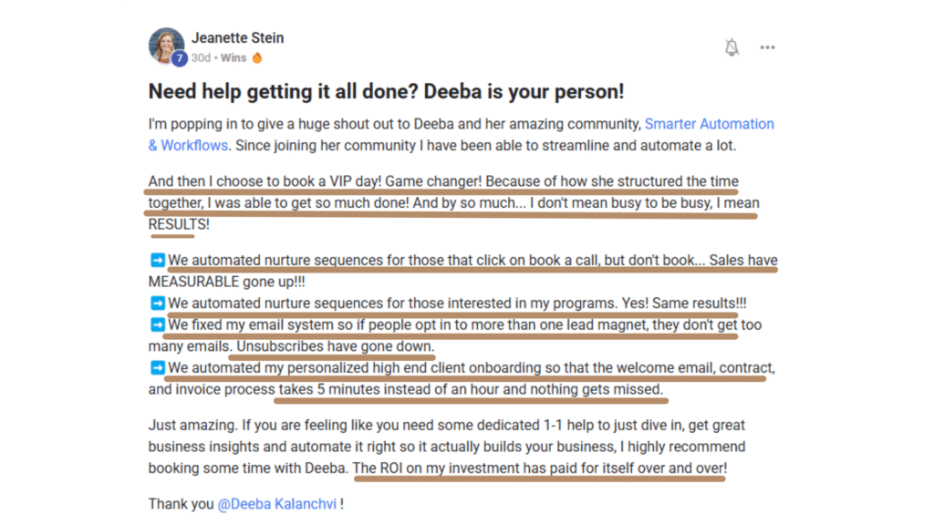934x525 pixels.
Task: Toggle the post notification bell icon
Action: (732, 47)
